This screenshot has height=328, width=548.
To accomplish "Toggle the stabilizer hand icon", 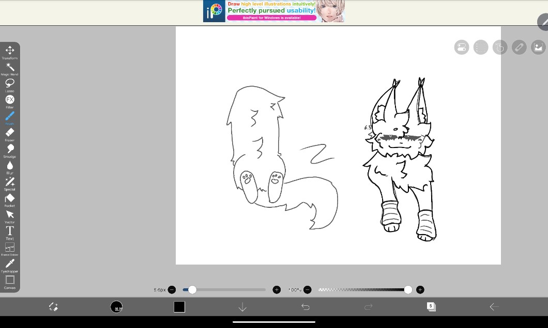I will pos(499,47).
